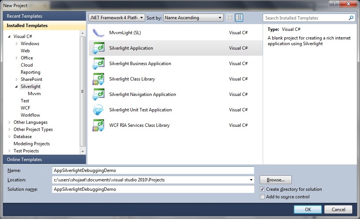Collapse the Visual C# tree node

[9, 36]
